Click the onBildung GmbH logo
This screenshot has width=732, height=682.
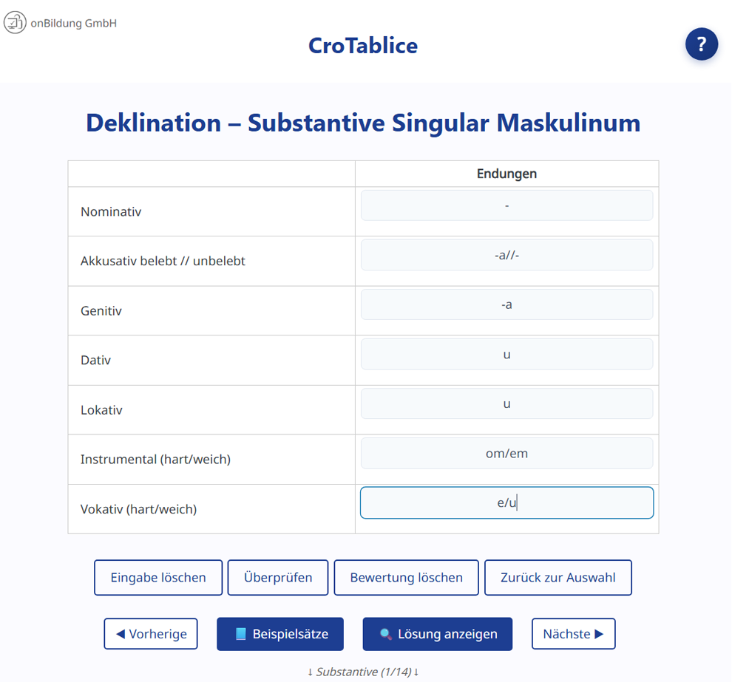[59, 22]
